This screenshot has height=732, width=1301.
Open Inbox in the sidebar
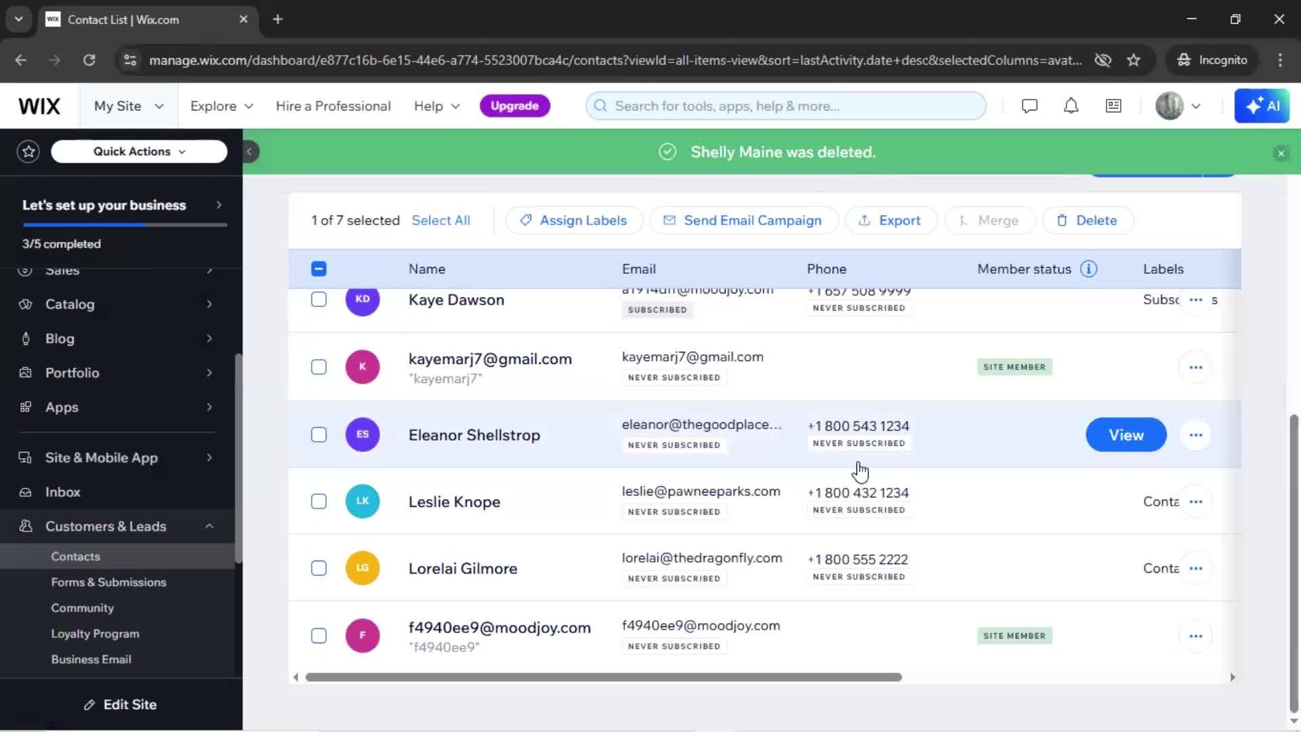click(62, 492)
